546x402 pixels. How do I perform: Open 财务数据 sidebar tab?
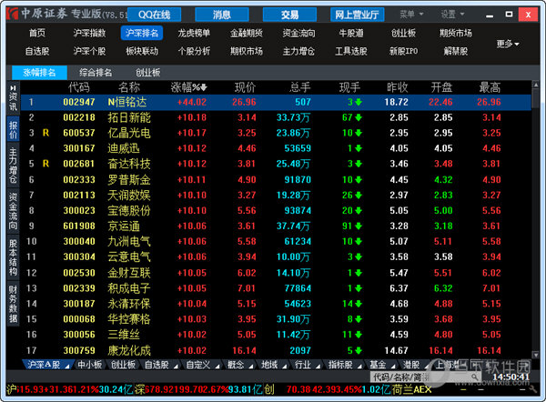[14, 305]
